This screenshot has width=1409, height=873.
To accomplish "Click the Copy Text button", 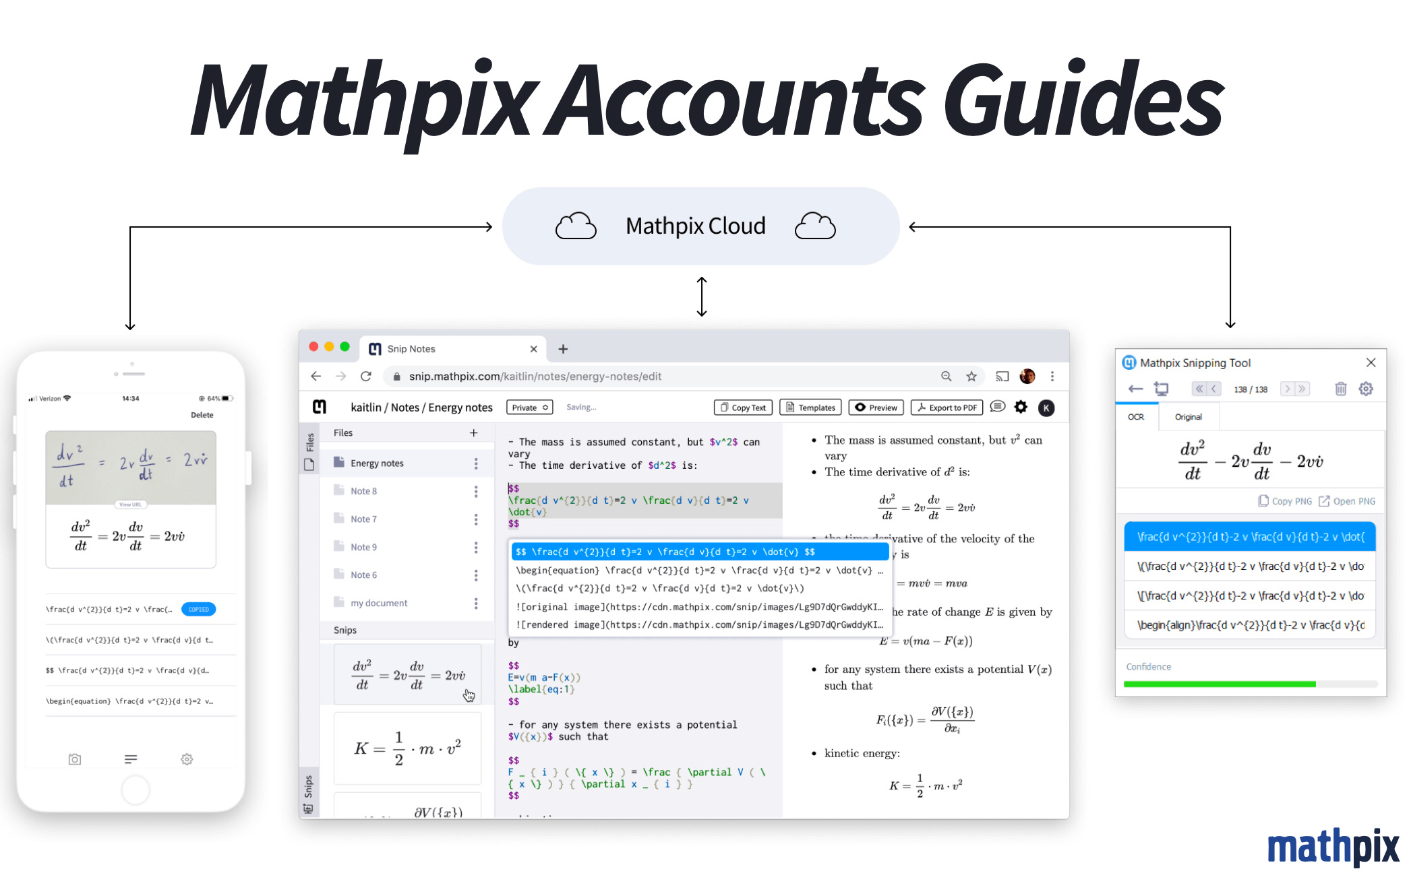I will (x=743, y=406).
